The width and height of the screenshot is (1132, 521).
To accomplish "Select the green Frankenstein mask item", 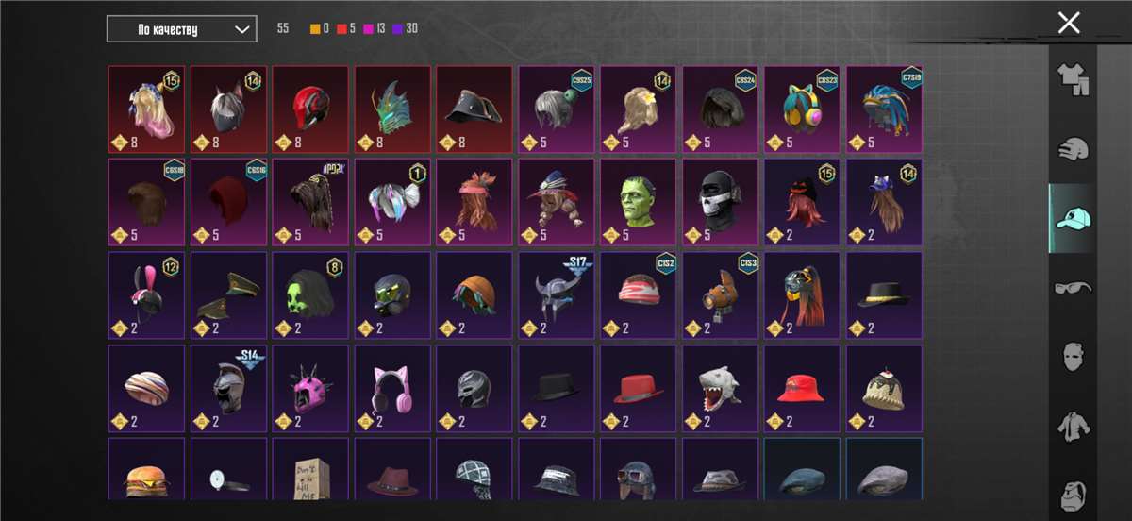I will (x=639, y=203).
